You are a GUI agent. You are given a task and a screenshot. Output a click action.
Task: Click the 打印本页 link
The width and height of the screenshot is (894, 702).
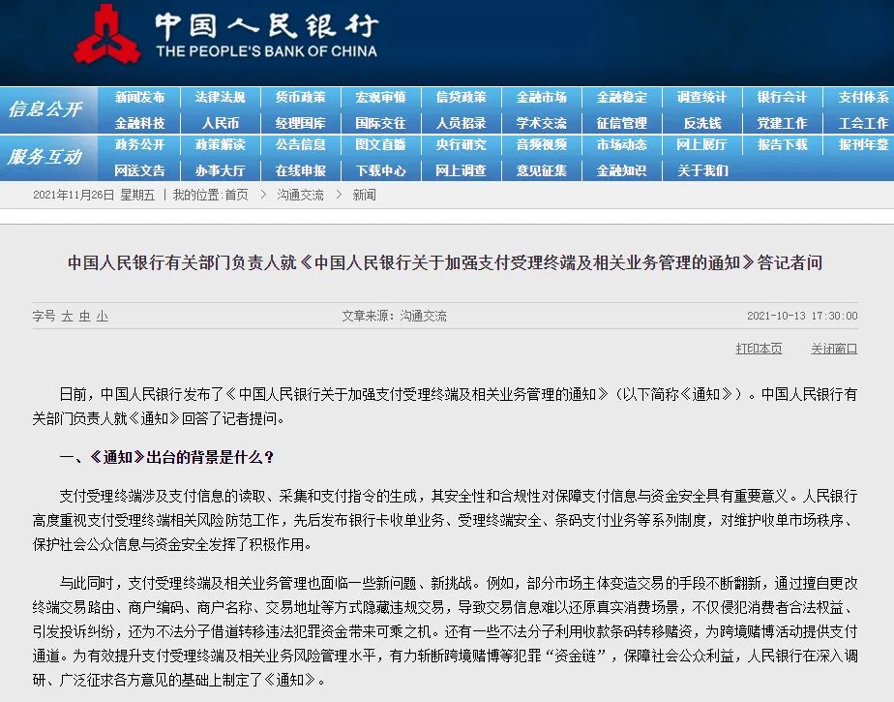(759, 349)
